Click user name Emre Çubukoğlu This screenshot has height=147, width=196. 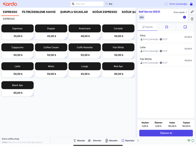tap(178, 4)
